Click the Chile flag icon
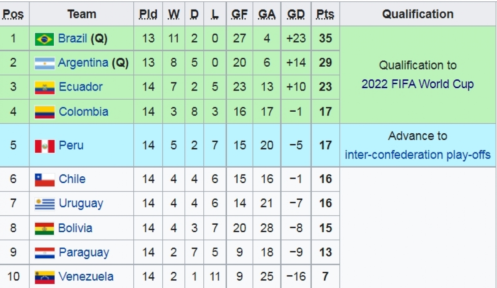 [x=44, y=179]
